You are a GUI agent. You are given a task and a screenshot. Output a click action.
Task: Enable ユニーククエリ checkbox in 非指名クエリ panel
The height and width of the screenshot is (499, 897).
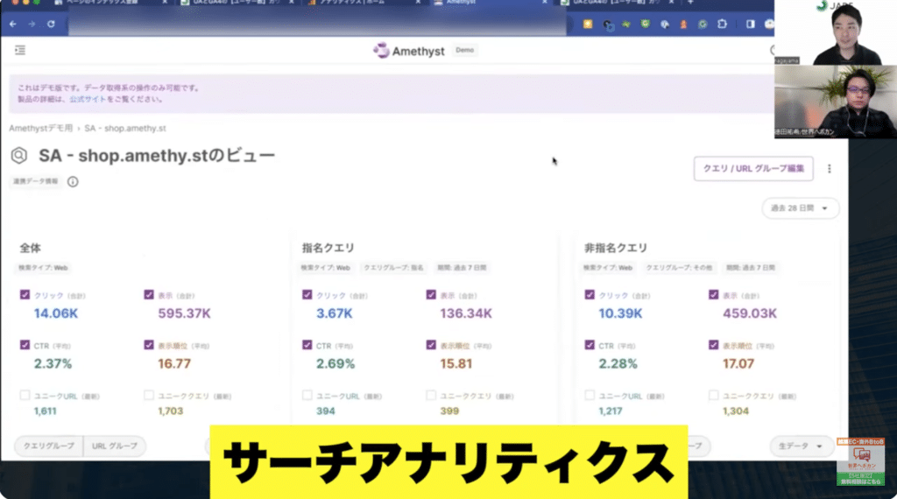click(x=713, y=396)
